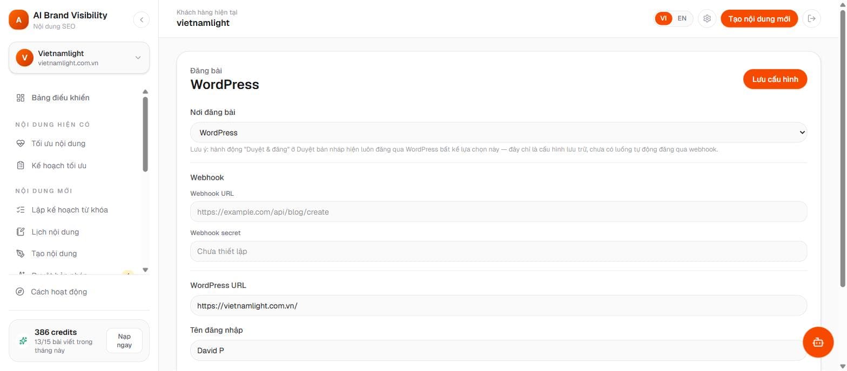This screenshot has width=847, height=371.
Task: Click the WordPress page heading
Action: tap(225, 85)
